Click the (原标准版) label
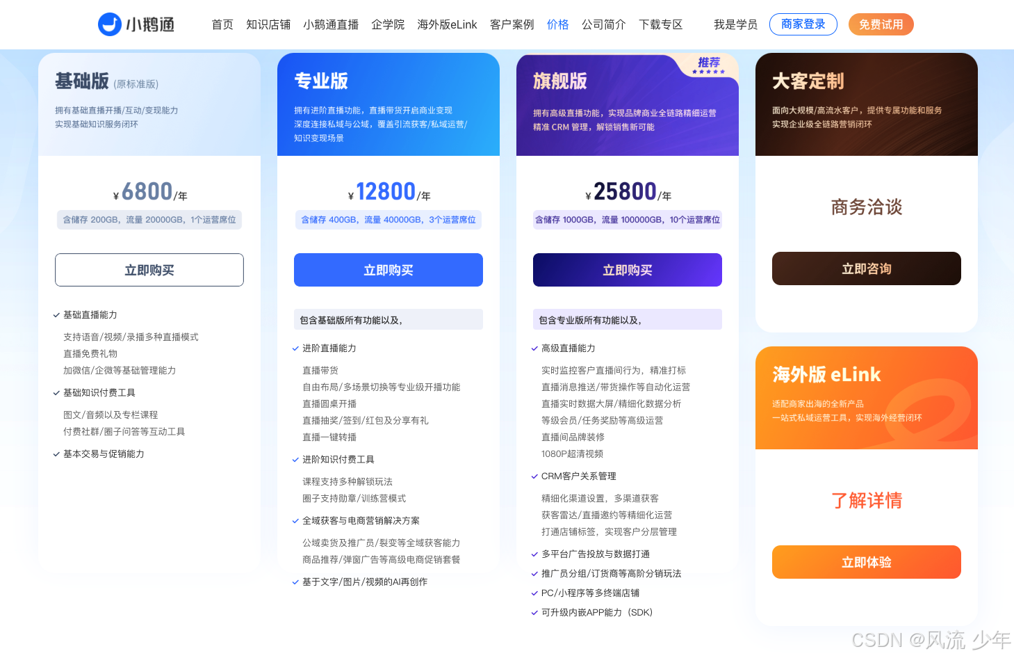 coord(136,84)
